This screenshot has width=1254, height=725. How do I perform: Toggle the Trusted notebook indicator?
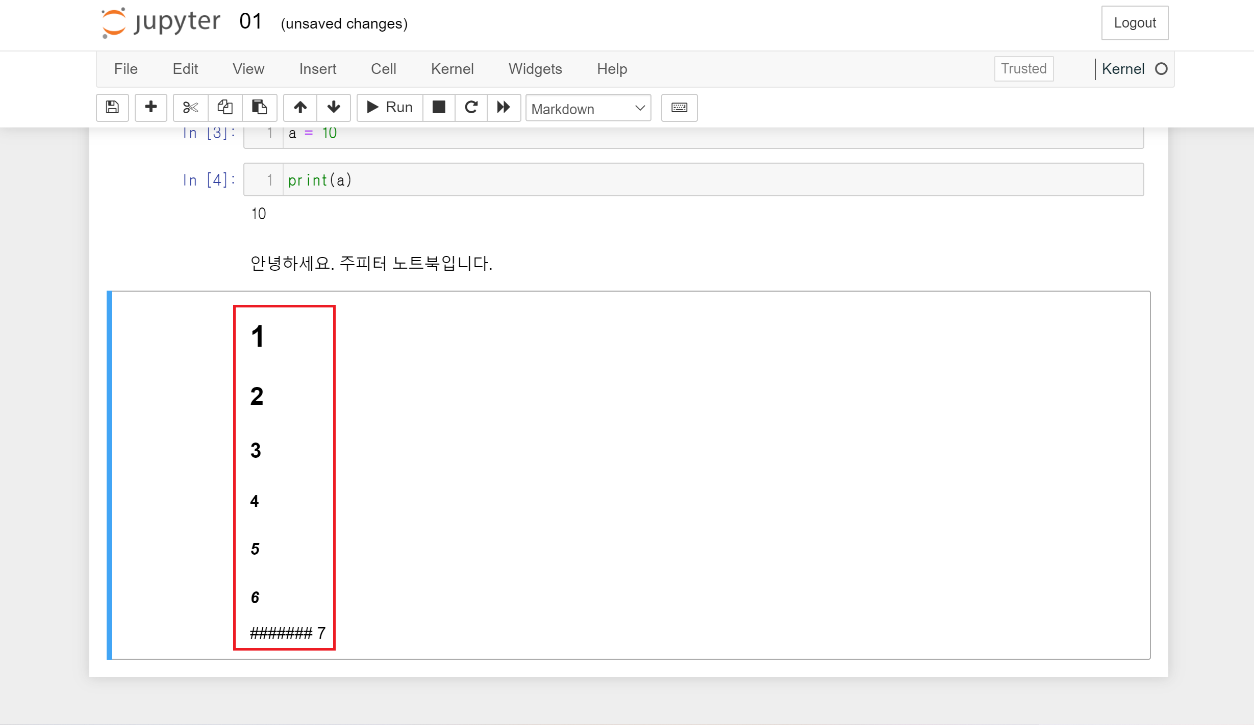pos(1023,68)
